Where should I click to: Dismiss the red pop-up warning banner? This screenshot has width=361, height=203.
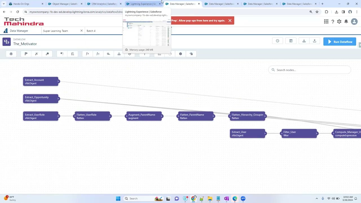pos(230,21)
